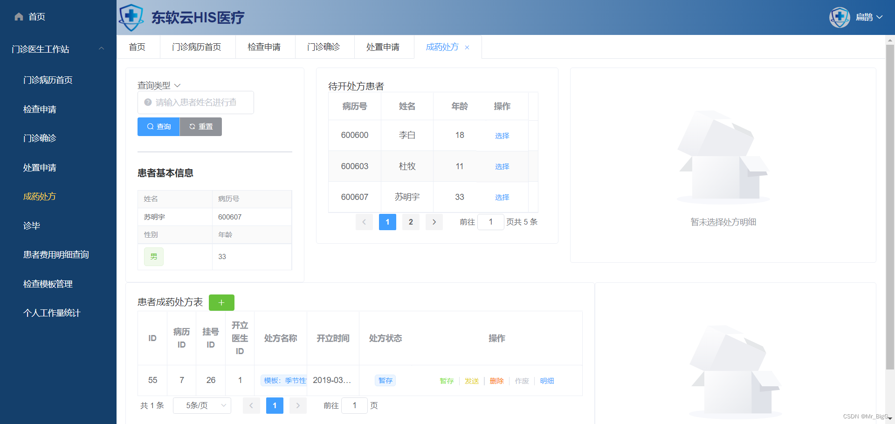Click the 600607 value in 患者基本信息
Image resolution: width=895 pixels, height=424 pixels.
pos(230,217)
